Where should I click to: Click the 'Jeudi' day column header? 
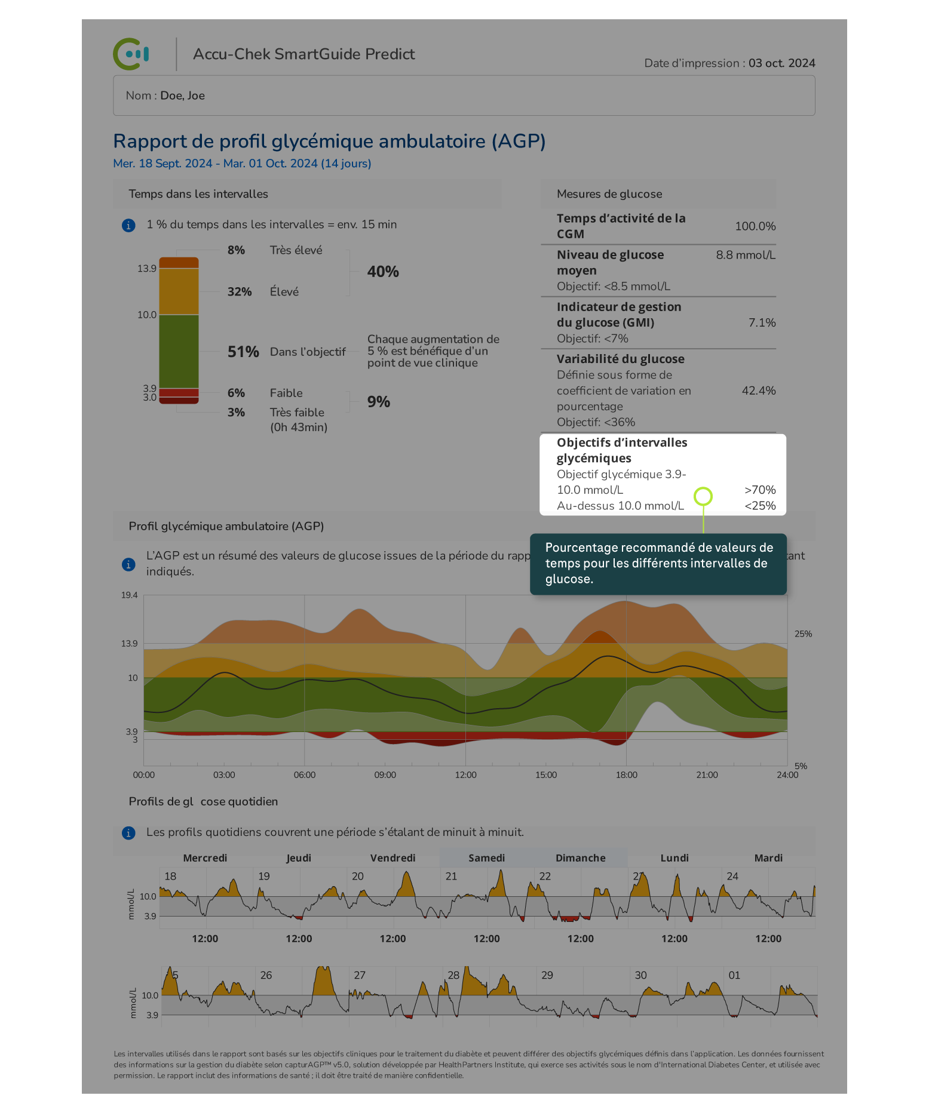pos(299,858)
